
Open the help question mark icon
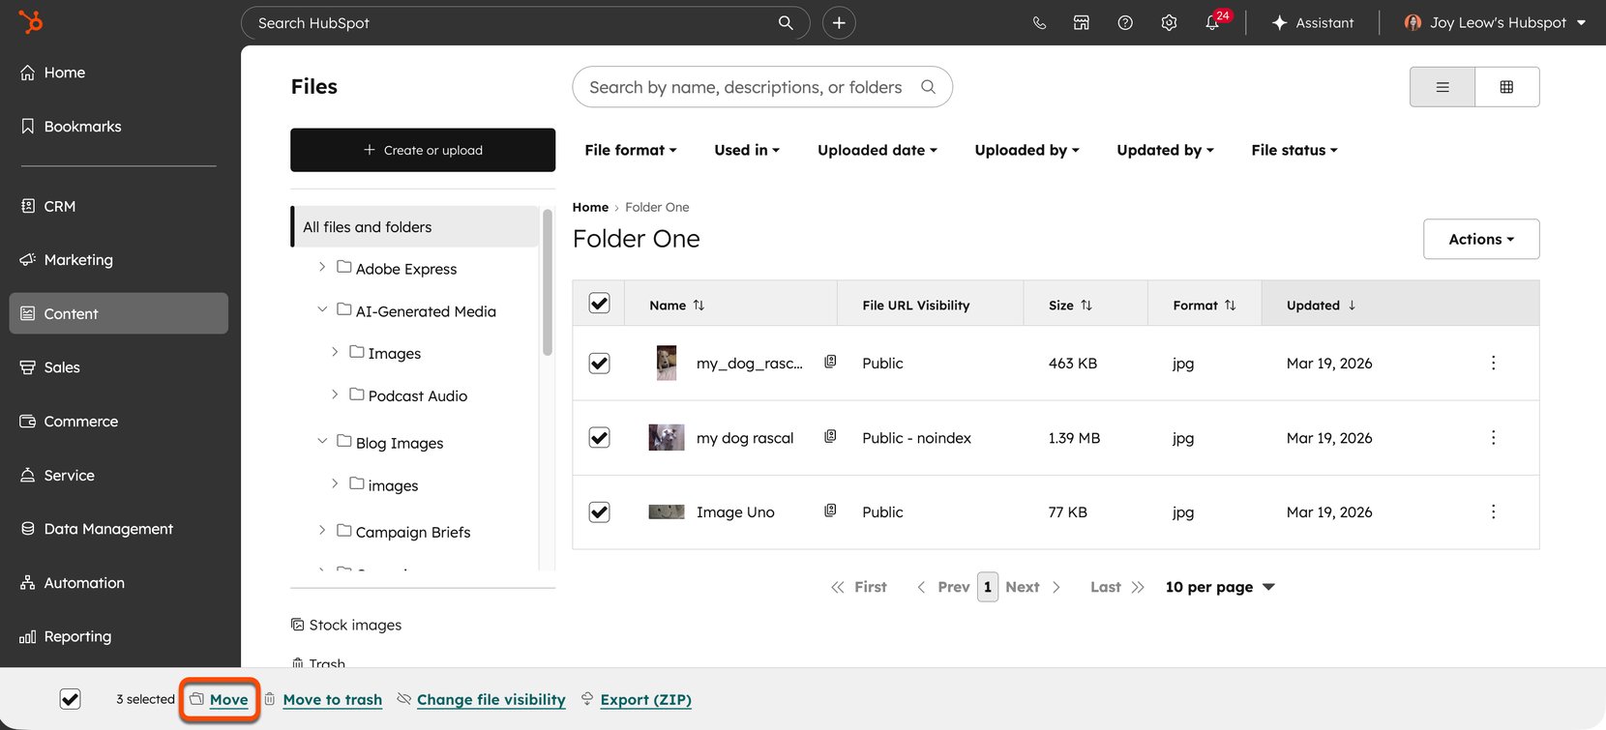tap(1125, 22)
